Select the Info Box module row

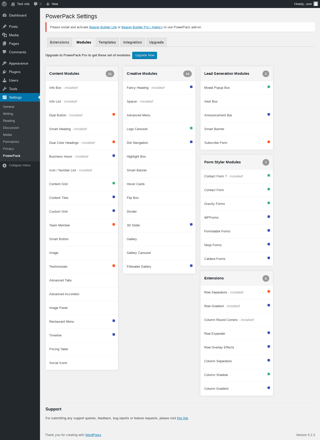82,88
